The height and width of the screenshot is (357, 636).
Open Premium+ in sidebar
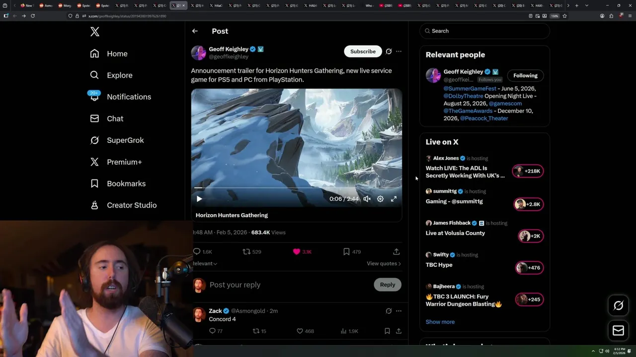pyautogui.click(x=116, y=162)
